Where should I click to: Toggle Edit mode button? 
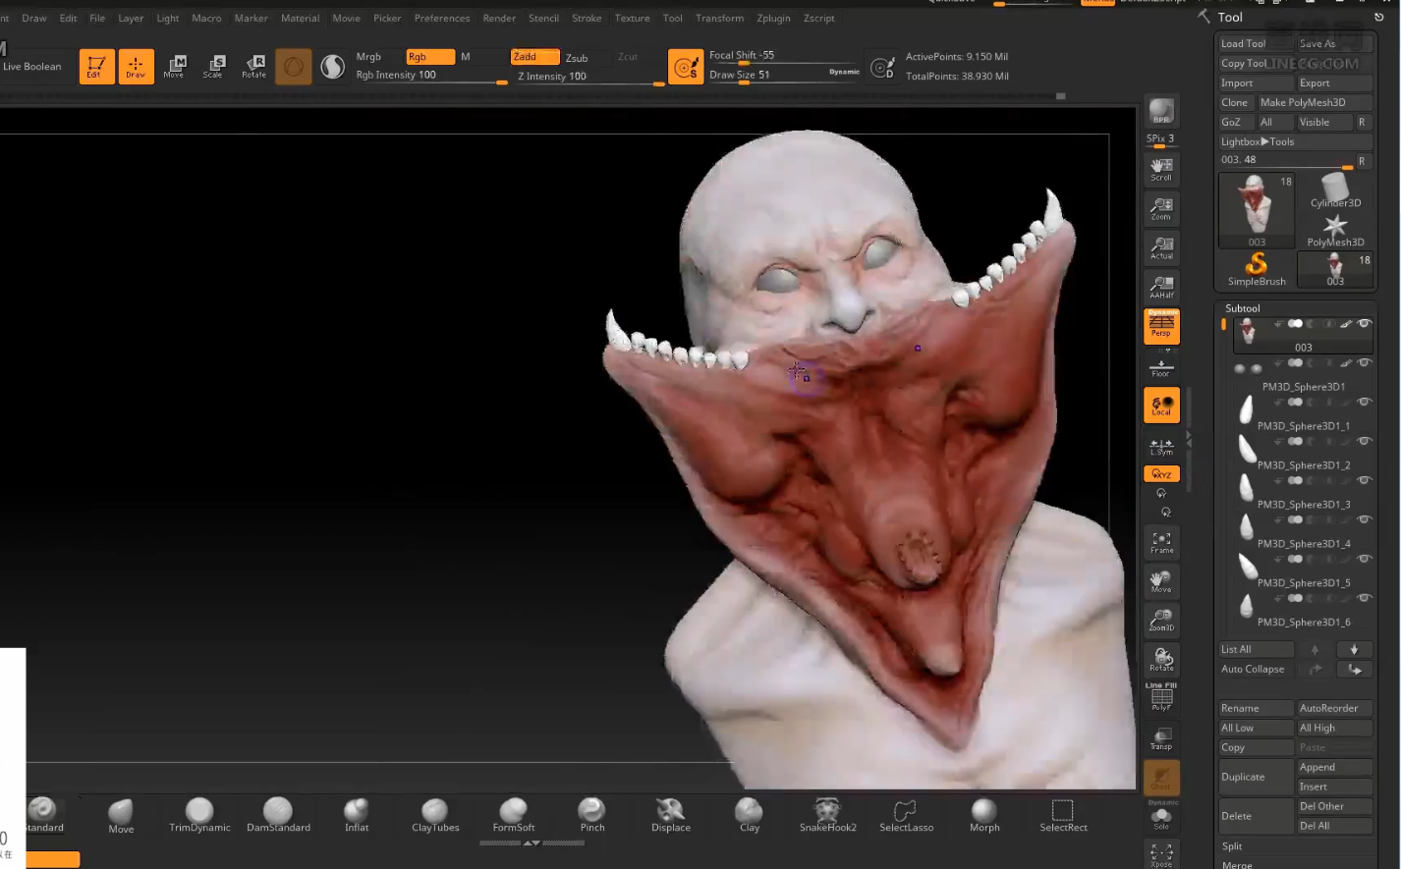tap(96, 66)
